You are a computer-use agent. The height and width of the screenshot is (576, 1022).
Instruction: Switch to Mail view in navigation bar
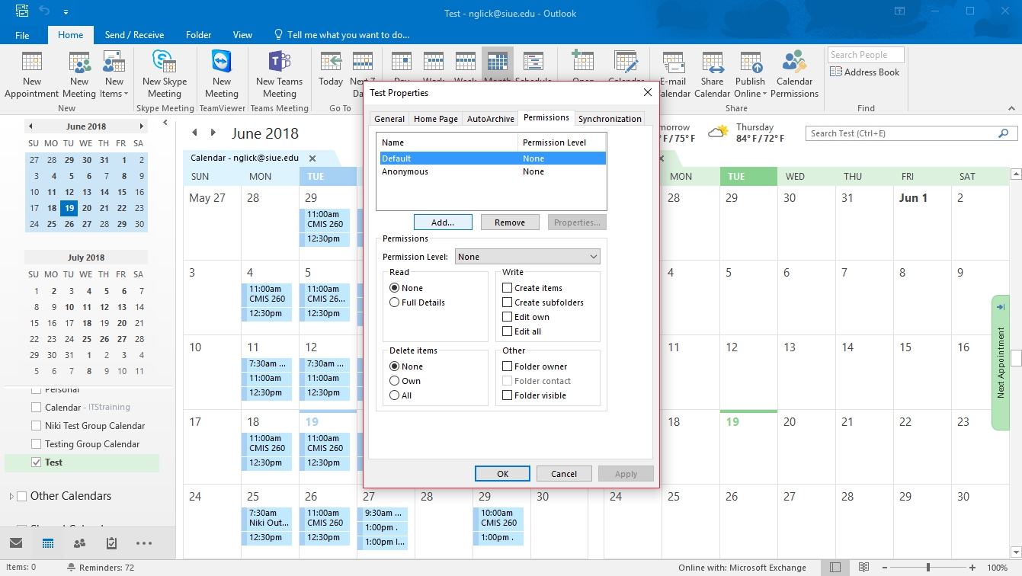(16, 543)
